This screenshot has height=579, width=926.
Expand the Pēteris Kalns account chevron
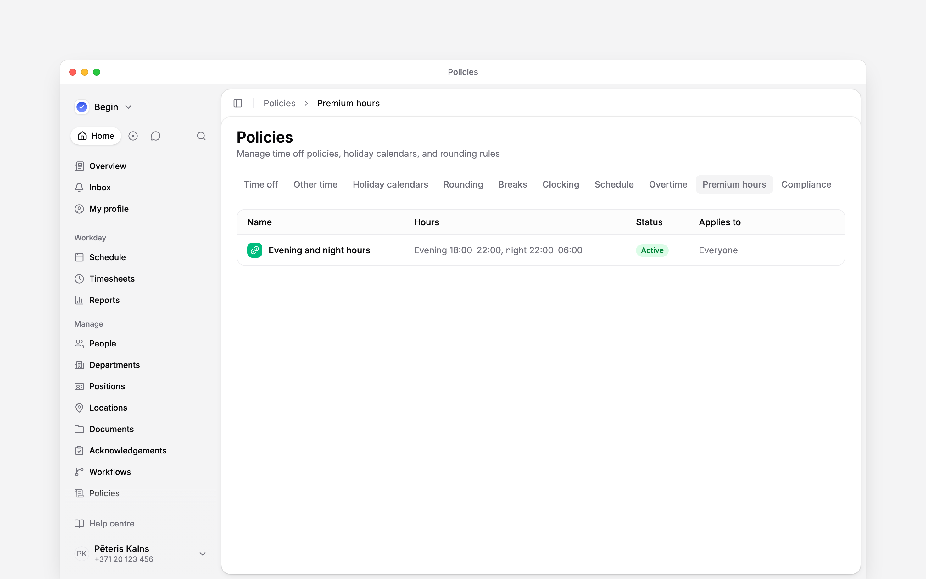[x=203, y=554]
